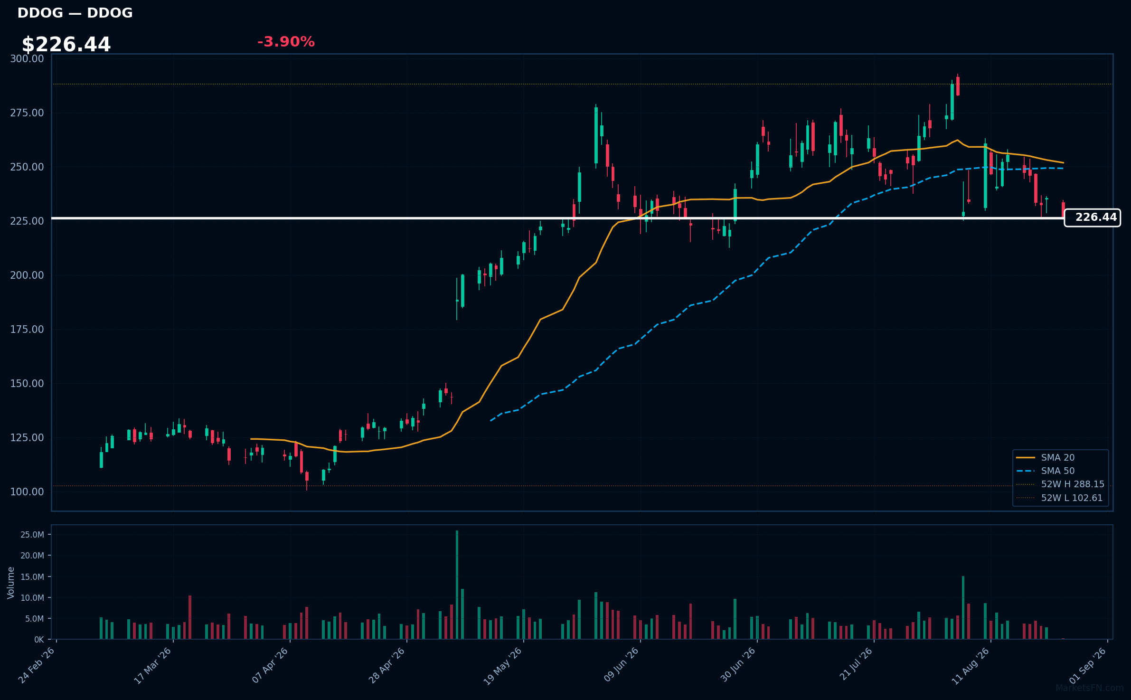Select the "17 Mar '26" date label

point(152,665)
